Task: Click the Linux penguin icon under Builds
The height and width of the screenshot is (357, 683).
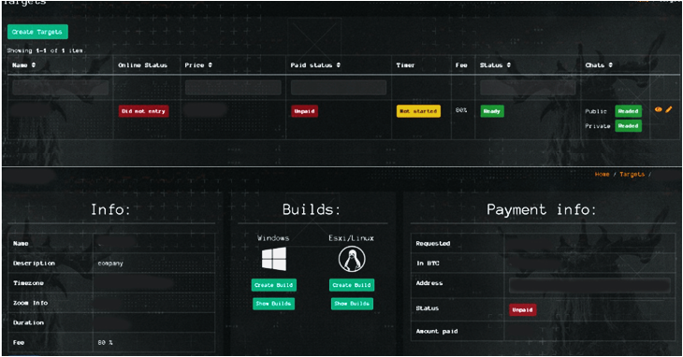Action: coord(352,259)
